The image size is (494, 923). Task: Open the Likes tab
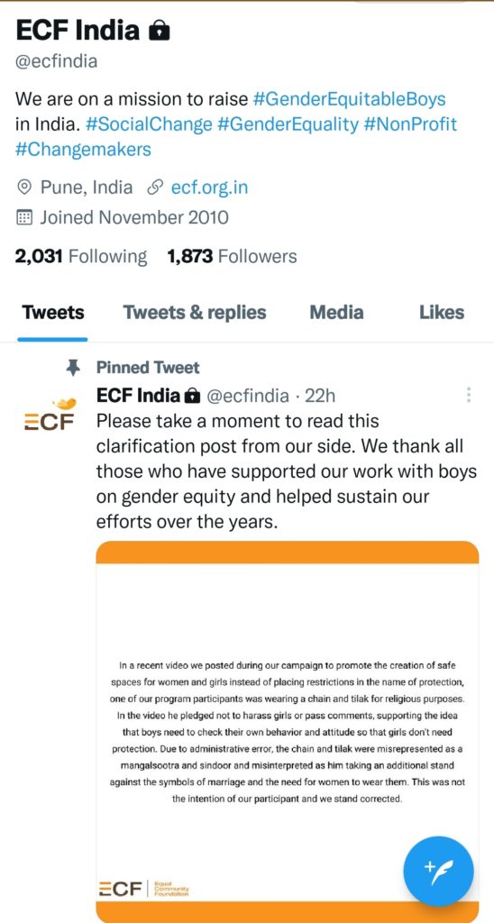click(442, 313)
